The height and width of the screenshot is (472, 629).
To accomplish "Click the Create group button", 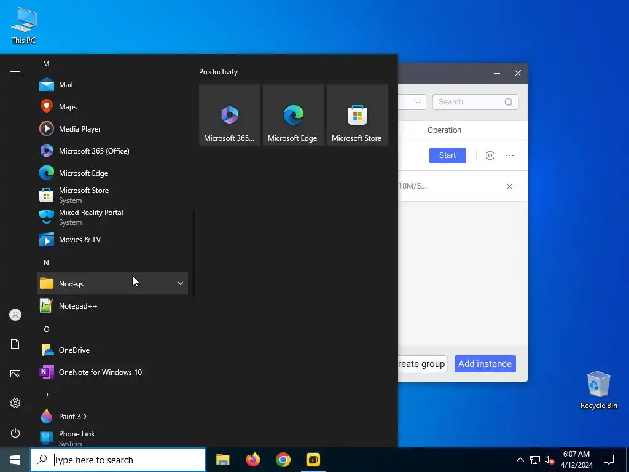I will click(x=422, y=364).
